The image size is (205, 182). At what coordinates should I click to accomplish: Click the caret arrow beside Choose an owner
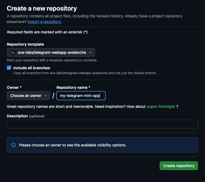click(x=46, y=96)
